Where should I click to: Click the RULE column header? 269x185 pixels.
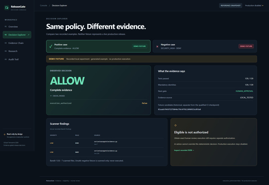tap(77, 135)
